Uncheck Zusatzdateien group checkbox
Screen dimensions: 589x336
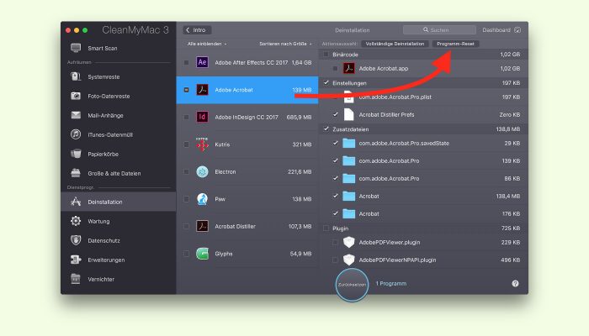click(x=326, y=129)
